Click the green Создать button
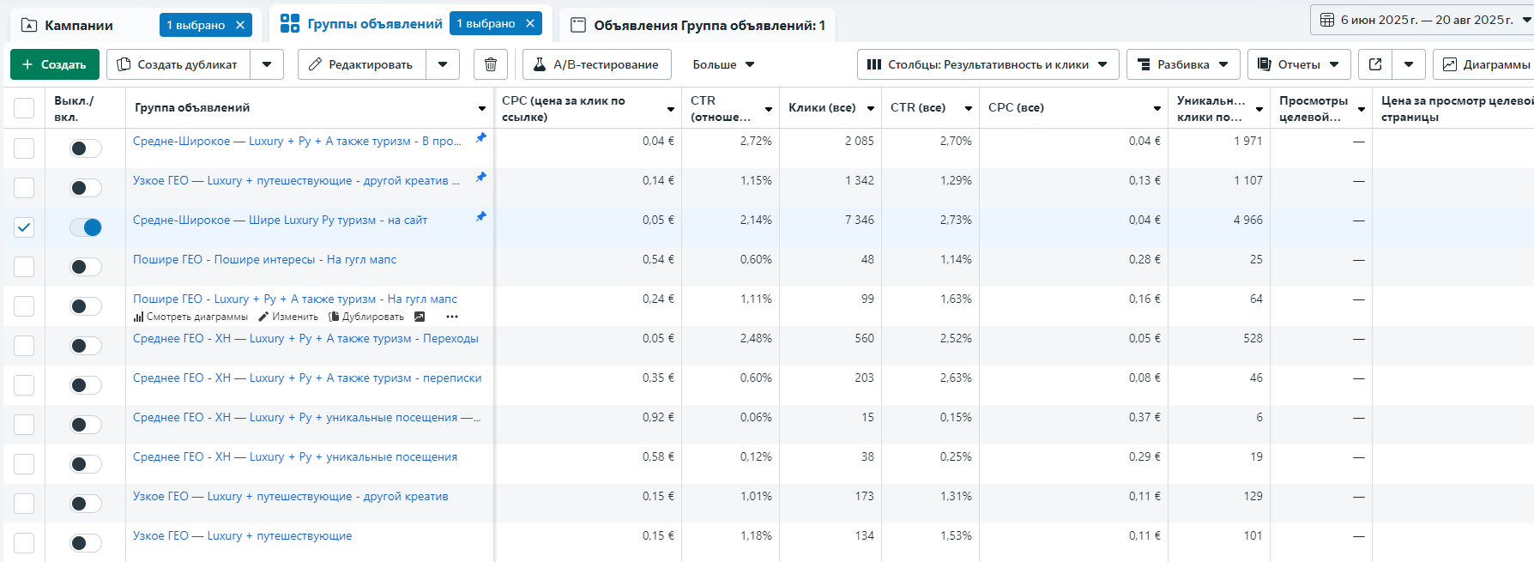Viewport: 1534px width, 562px height. (55, 64)
